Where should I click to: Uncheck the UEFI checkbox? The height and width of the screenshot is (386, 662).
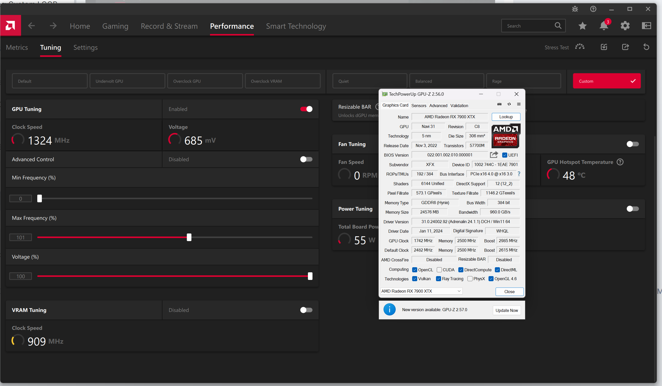tap(504, 155)
